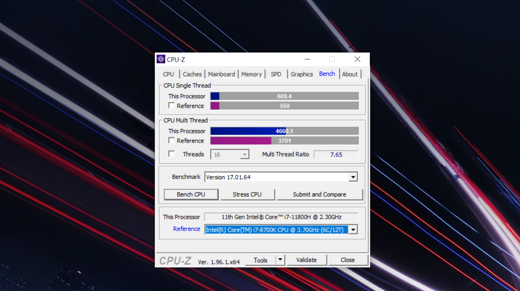Click the Tools button

click(x=260, y=260)
